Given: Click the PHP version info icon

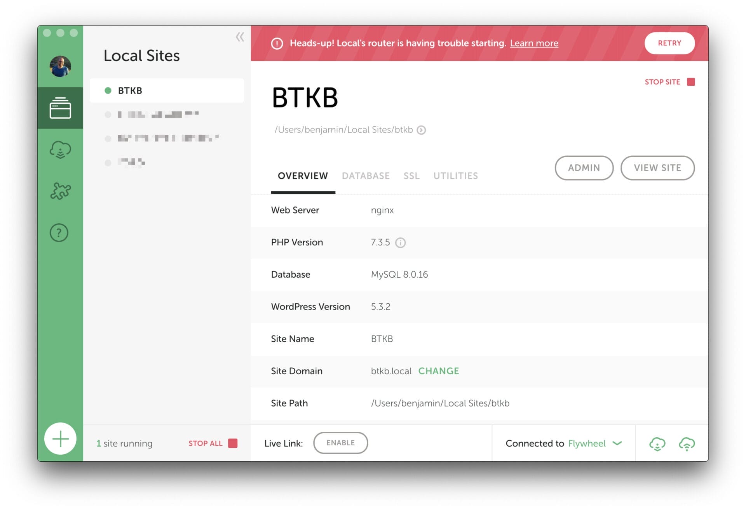Looking at the screenshot, I should [x=400, y=243].
